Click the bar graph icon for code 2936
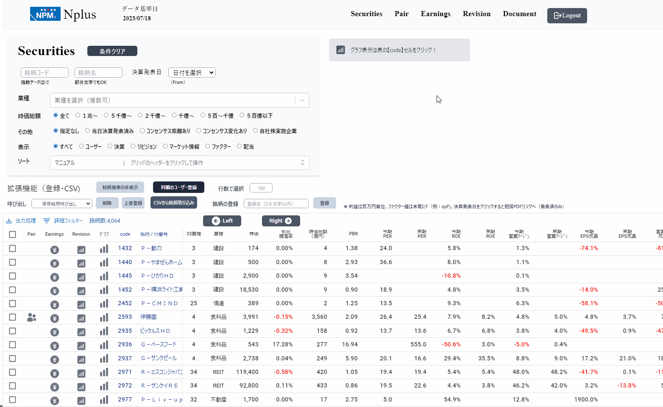Image resolution: width=663 pixels, height=407 pixels. [x=104, y=345]
